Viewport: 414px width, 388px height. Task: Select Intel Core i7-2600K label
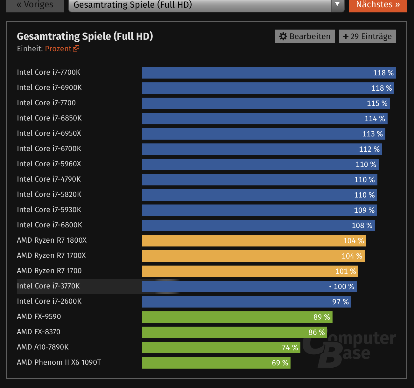(49, 301)
